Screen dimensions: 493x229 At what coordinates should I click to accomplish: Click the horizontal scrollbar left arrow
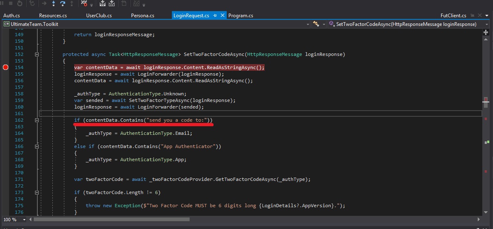[31, 220]
